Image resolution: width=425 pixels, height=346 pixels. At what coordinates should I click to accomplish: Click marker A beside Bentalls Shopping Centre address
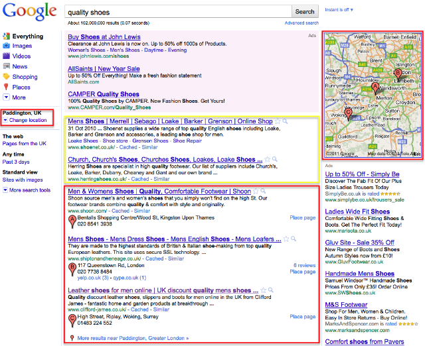pos(72,221)
